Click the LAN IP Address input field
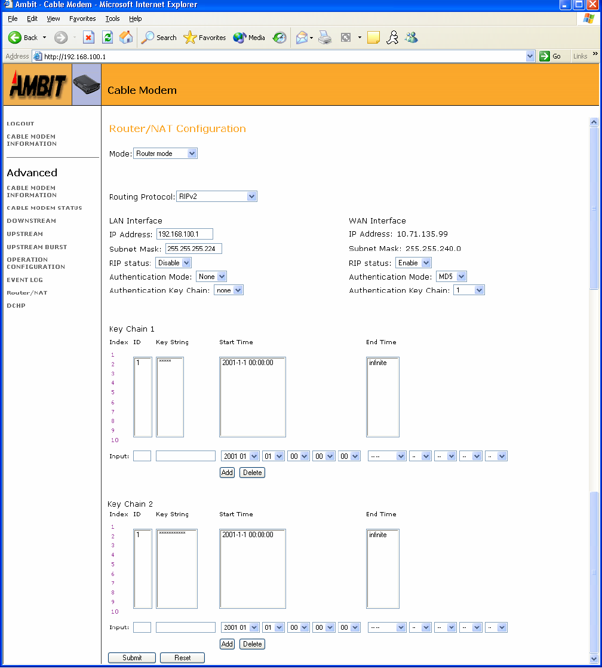The image size is (602, 668). (x=185, y=234)
